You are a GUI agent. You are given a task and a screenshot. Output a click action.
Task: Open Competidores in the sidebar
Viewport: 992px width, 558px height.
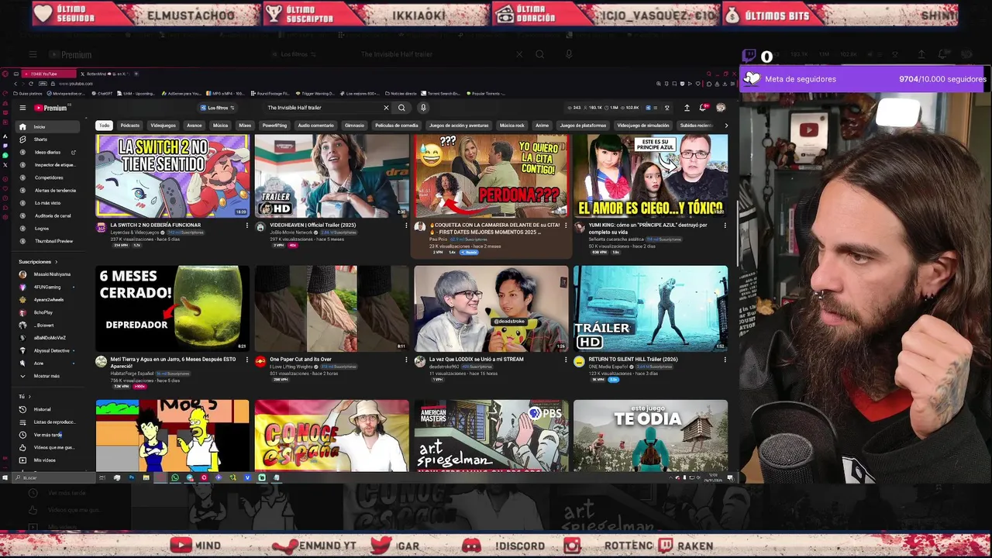(x=48, y=177)
